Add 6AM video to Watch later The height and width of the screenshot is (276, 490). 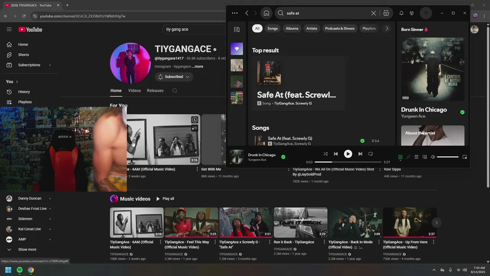click(x=195, y=120)
